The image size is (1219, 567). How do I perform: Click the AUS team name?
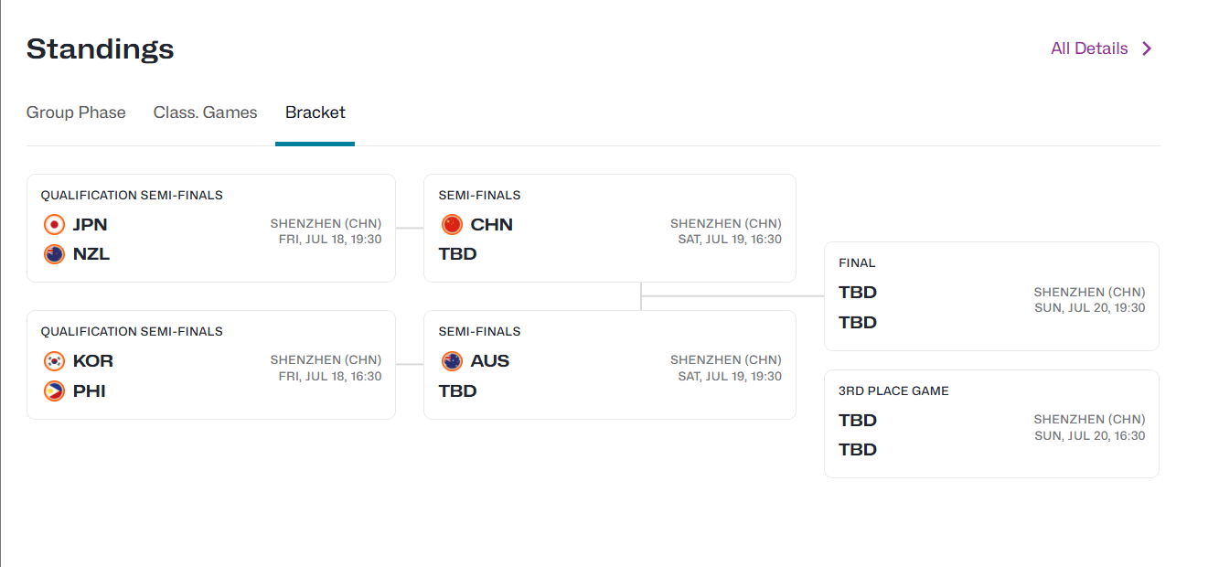coord(490,361)
